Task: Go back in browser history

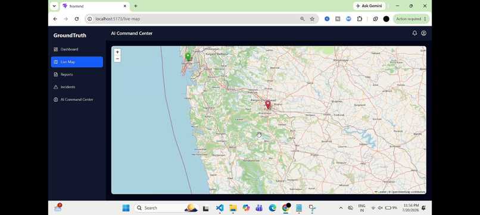Action: pyautogui.click(x=55, y=19)
